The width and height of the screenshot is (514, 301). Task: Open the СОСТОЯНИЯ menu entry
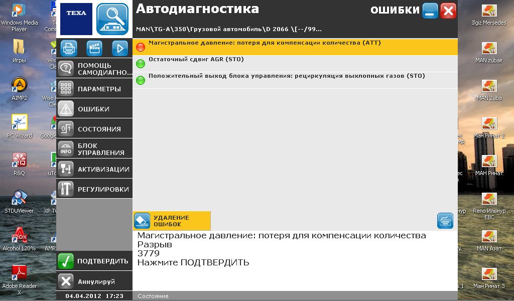94,129
